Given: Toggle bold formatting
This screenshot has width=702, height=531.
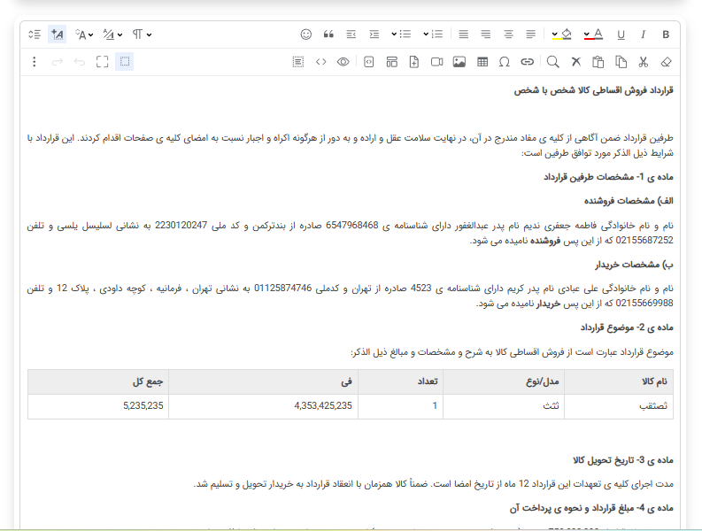Looking at the screenshot, I should [667, 35].
